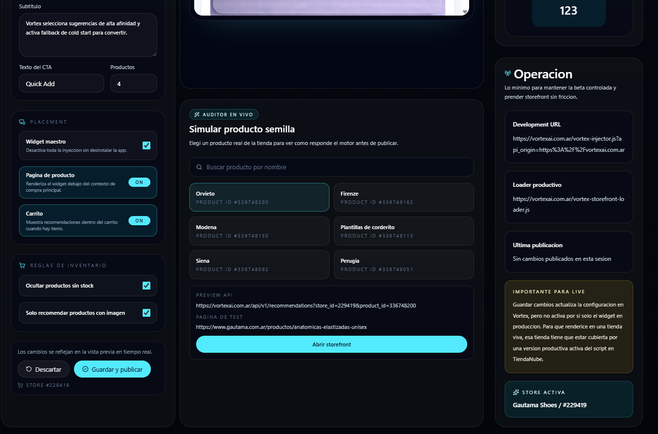Disable the Carrito toggle
Viewport: 658px width, 434px height.
tap(139, 220)
